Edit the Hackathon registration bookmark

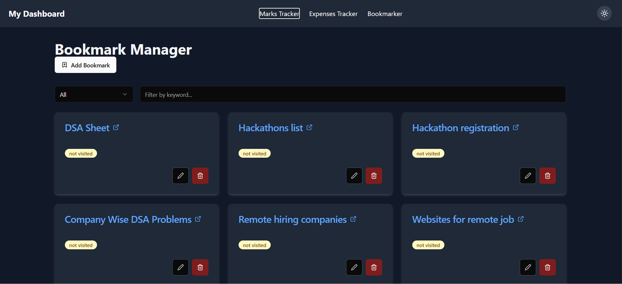tap(528, 176)
